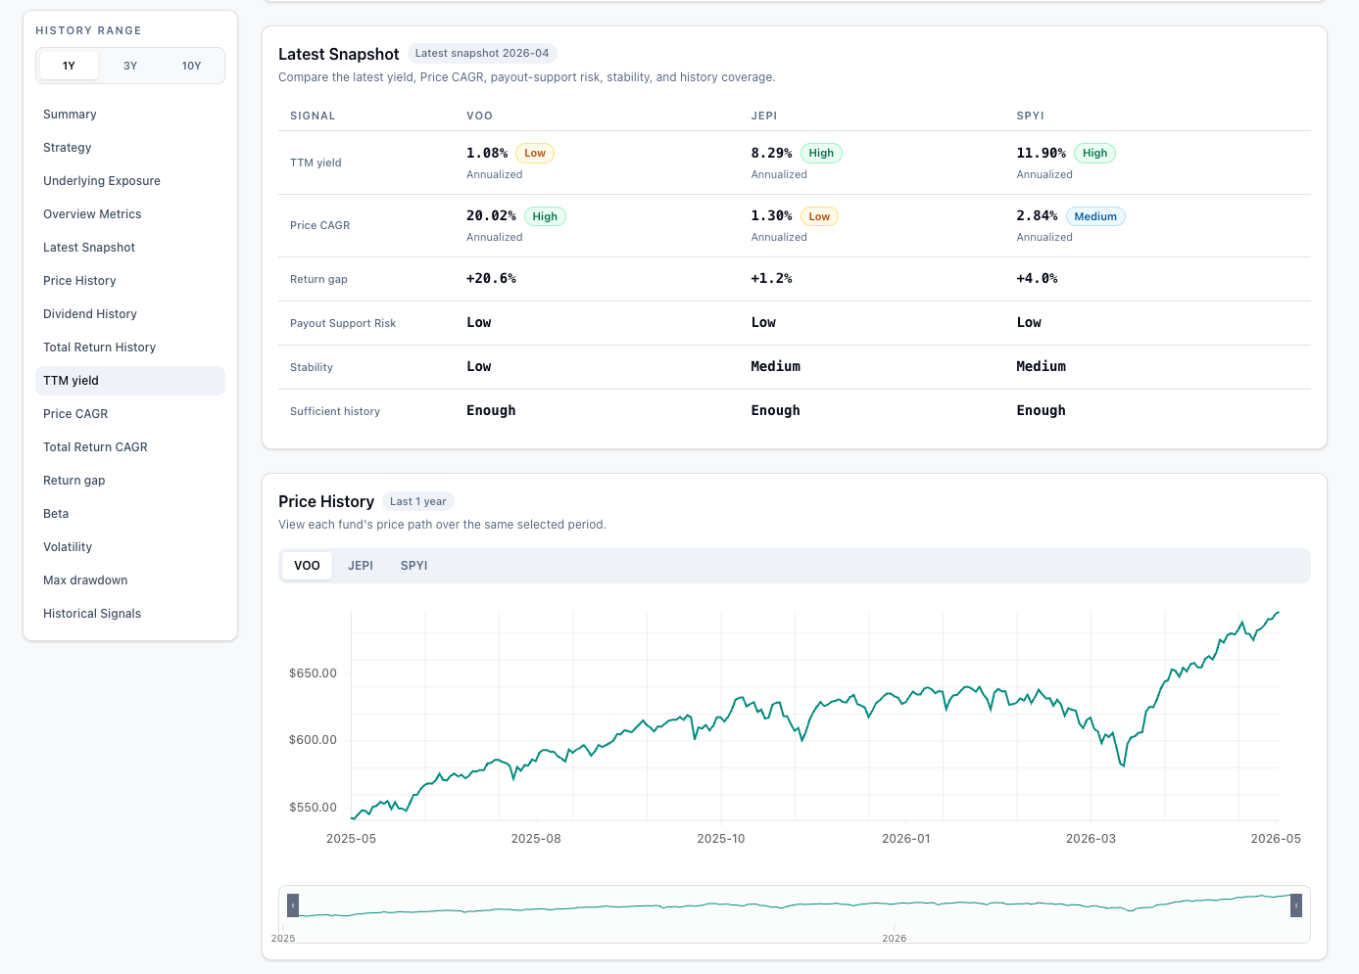This screenshot has width=1359, height=974.
Task: Click the 'Last 1 year' badge
Action: click(418, 501)
